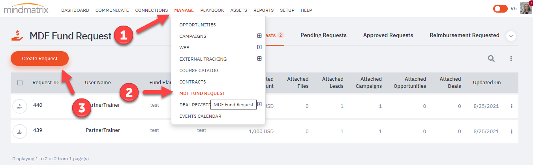Click the MDF Fund Request title icon
533x165 pixels.
[17, 36]
